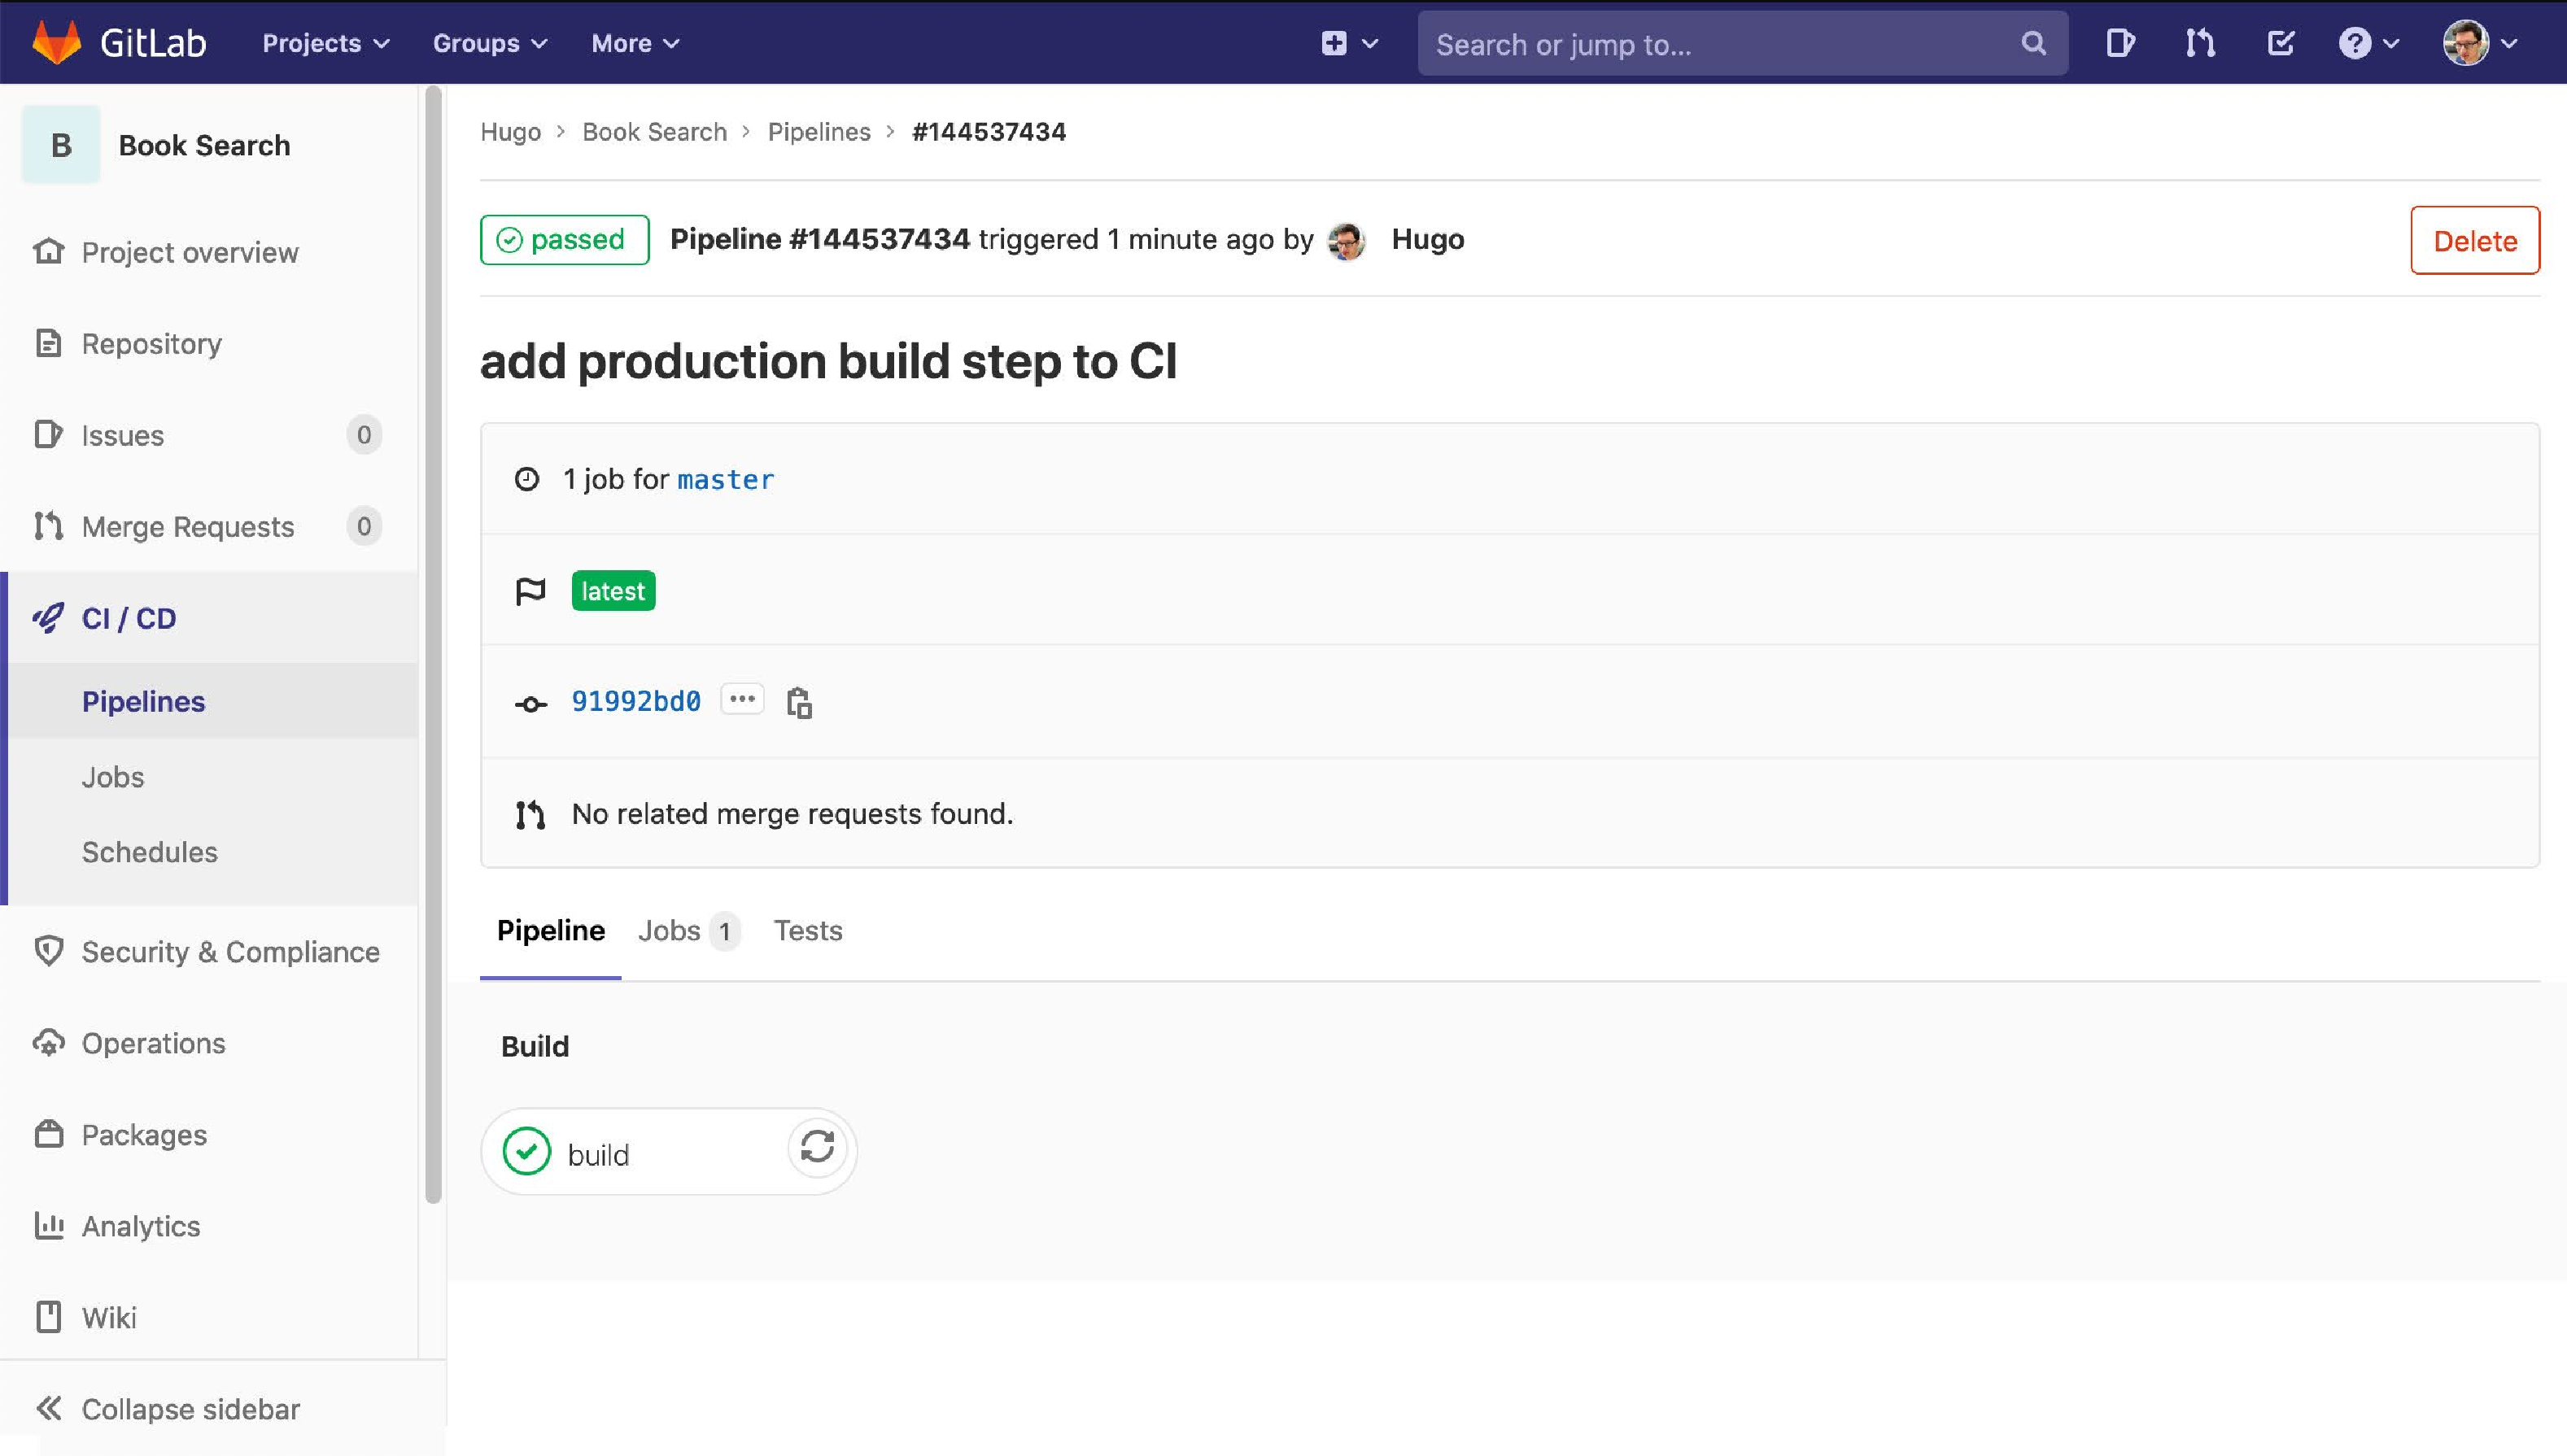Viewport: 2567px width, 1456px height.
Task: Open the Groups dropdown menu
Action: [x=489, y=43]
